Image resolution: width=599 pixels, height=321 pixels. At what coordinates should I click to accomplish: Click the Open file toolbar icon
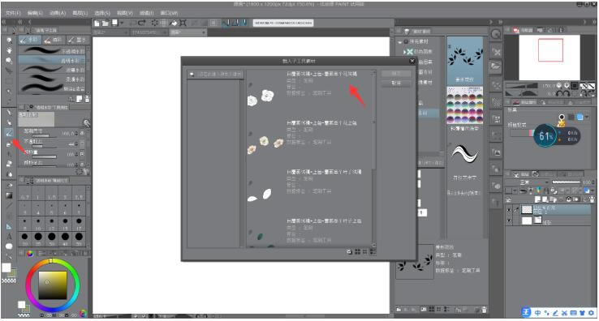(106, 24)
